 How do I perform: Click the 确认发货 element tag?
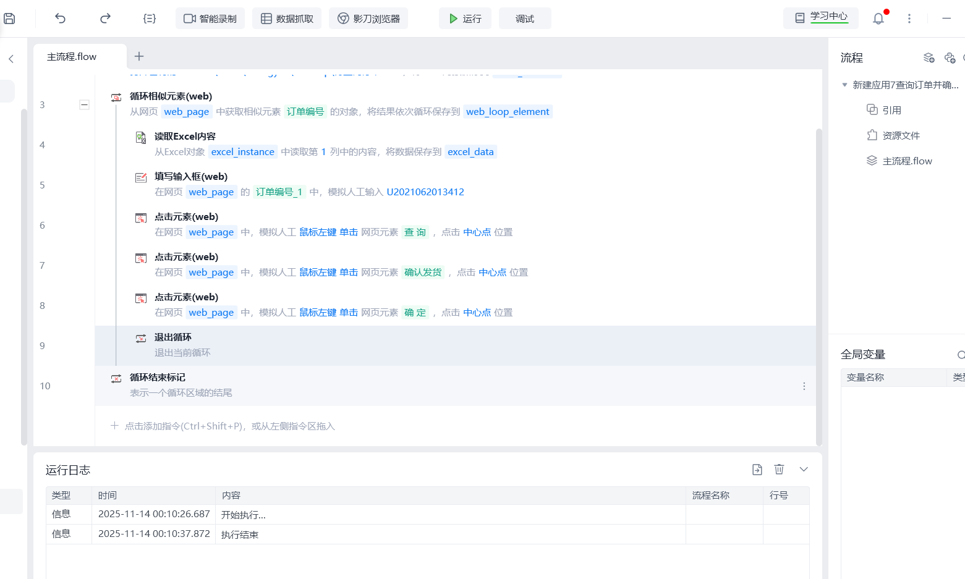(423, 273)
